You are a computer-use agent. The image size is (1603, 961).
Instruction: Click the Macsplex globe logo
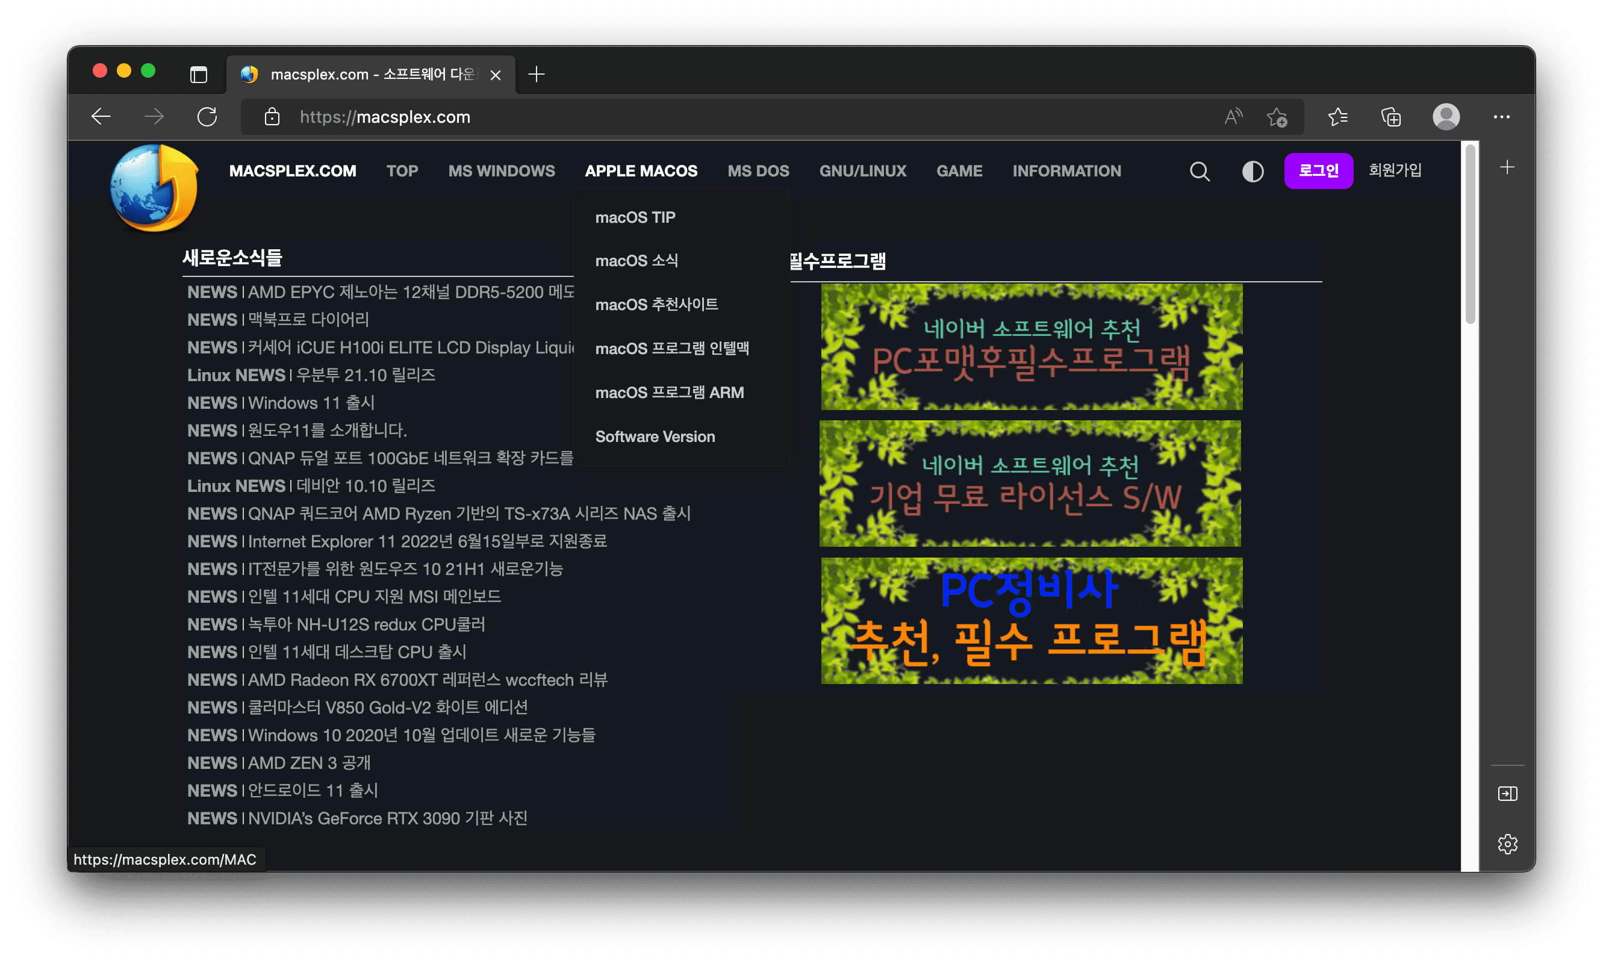point(154,188)
